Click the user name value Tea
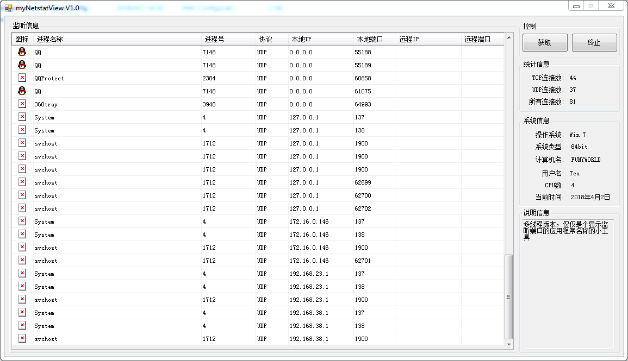 [574, 174]
